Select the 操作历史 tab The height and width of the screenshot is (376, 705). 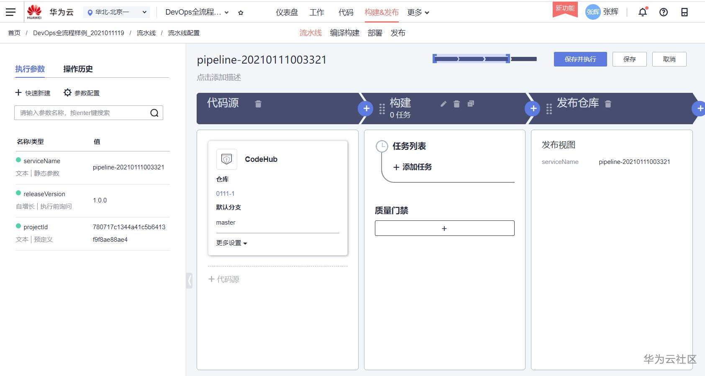(78, 69)
